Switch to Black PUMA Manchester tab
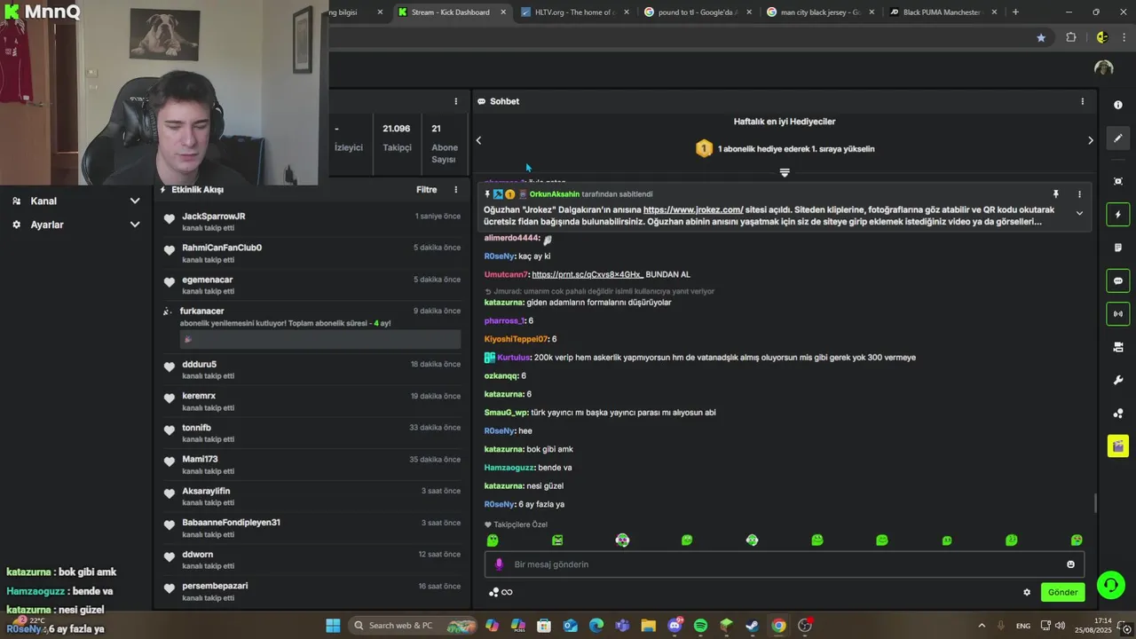This screenshot has width=1136, height=639. [943, 12]
